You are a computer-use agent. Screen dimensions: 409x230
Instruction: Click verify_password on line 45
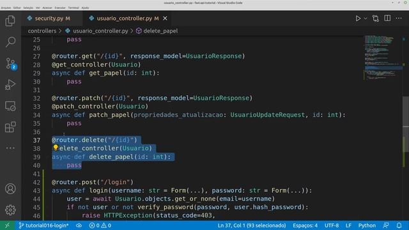click(166, 207)
